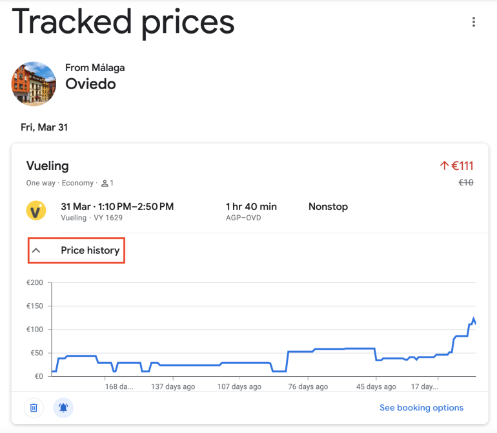Select the 76 days ago axis marker
The width and height of the screenshot is (497, 433).
click(x=308, y=387)
